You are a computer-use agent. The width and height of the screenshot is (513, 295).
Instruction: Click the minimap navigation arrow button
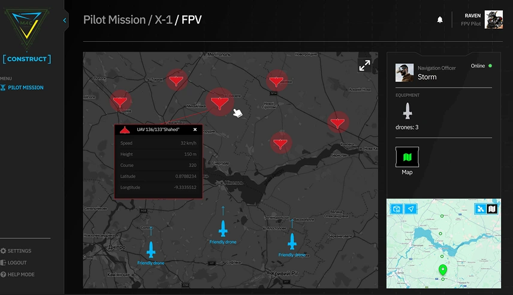(411, 209)
